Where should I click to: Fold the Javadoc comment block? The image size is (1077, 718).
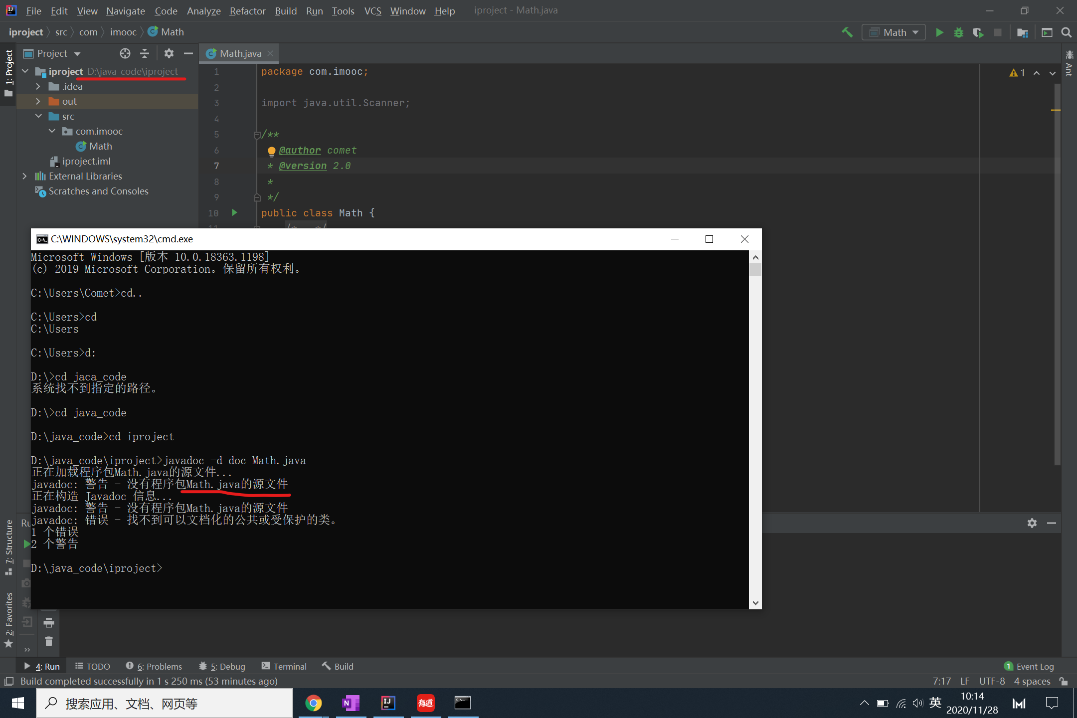[257, 135]
